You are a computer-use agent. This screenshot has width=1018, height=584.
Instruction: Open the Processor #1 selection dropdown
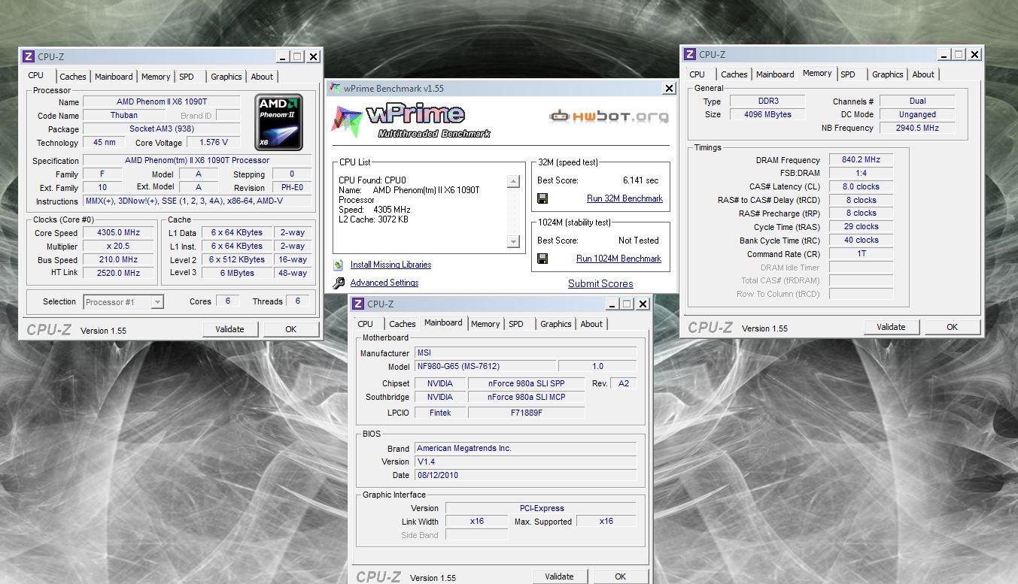(123, 302)
